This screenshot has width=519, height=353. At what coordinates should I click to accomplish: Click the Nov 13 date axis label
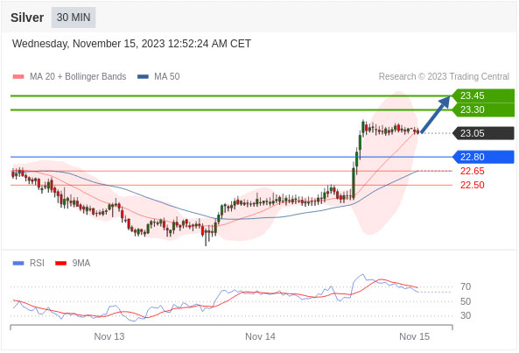(109, 336)
